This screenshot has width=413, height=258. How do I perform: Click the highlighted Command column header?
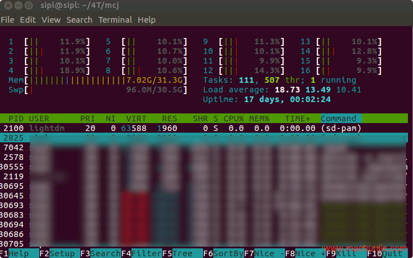pos(341,119)
